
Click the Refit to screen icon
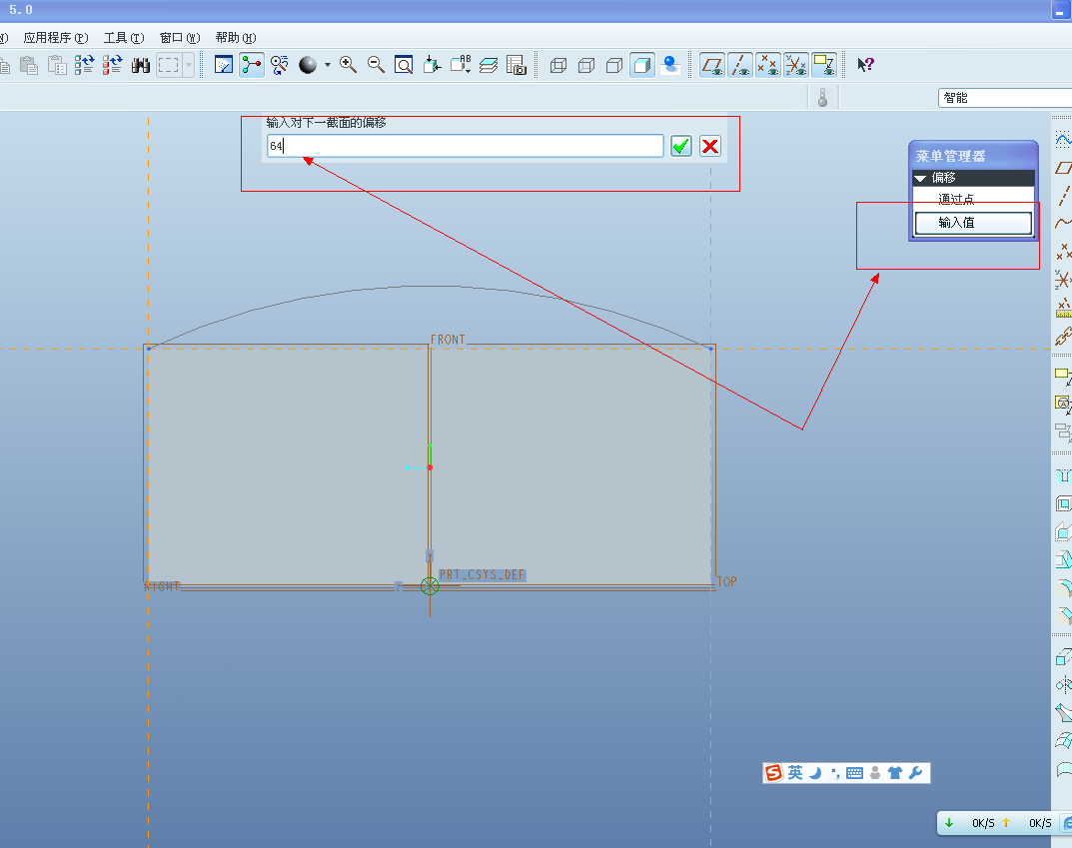tap(404, 65)
